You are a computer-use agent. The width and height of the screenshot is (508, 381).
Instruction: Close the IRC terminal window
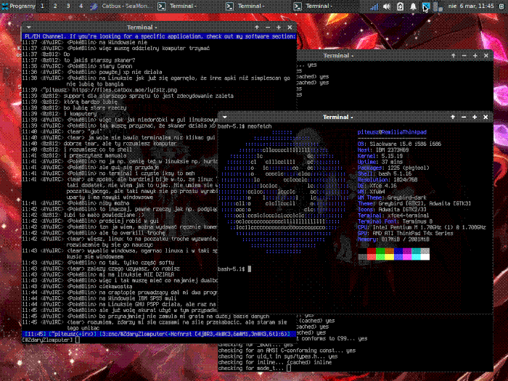pos(290,28)
